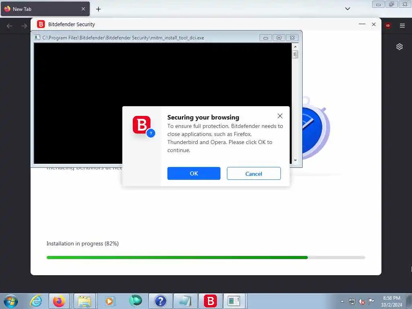This screenshot has height=309, width=412.
Task: Close the Bitdefender Security installer window
Action: 374,24
